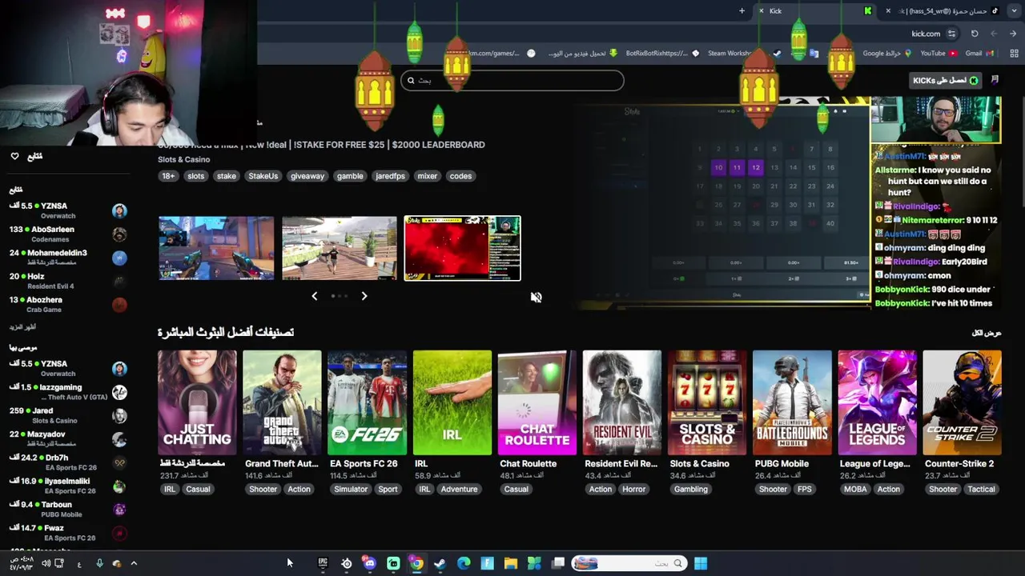This screenshot has width=1025, height=576.
Task: Switch to Chrome in the taskbar
Action: (416, 563)
